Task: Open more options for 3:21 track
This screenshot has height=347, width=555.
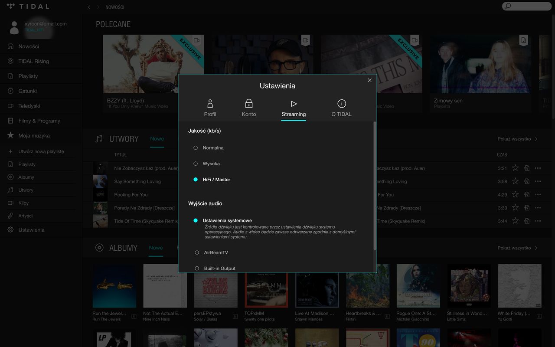Action: (538, 168)
